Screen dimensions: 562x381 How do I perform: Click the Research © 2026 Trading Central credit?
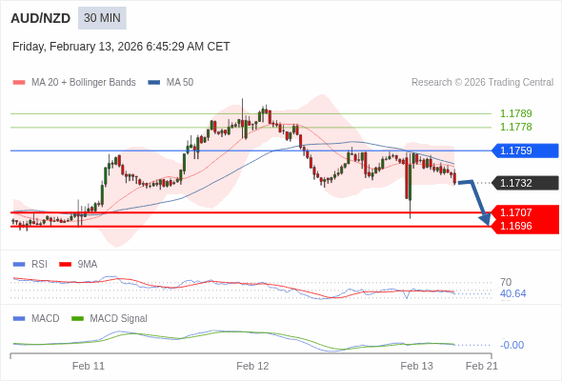click(482, 83)
